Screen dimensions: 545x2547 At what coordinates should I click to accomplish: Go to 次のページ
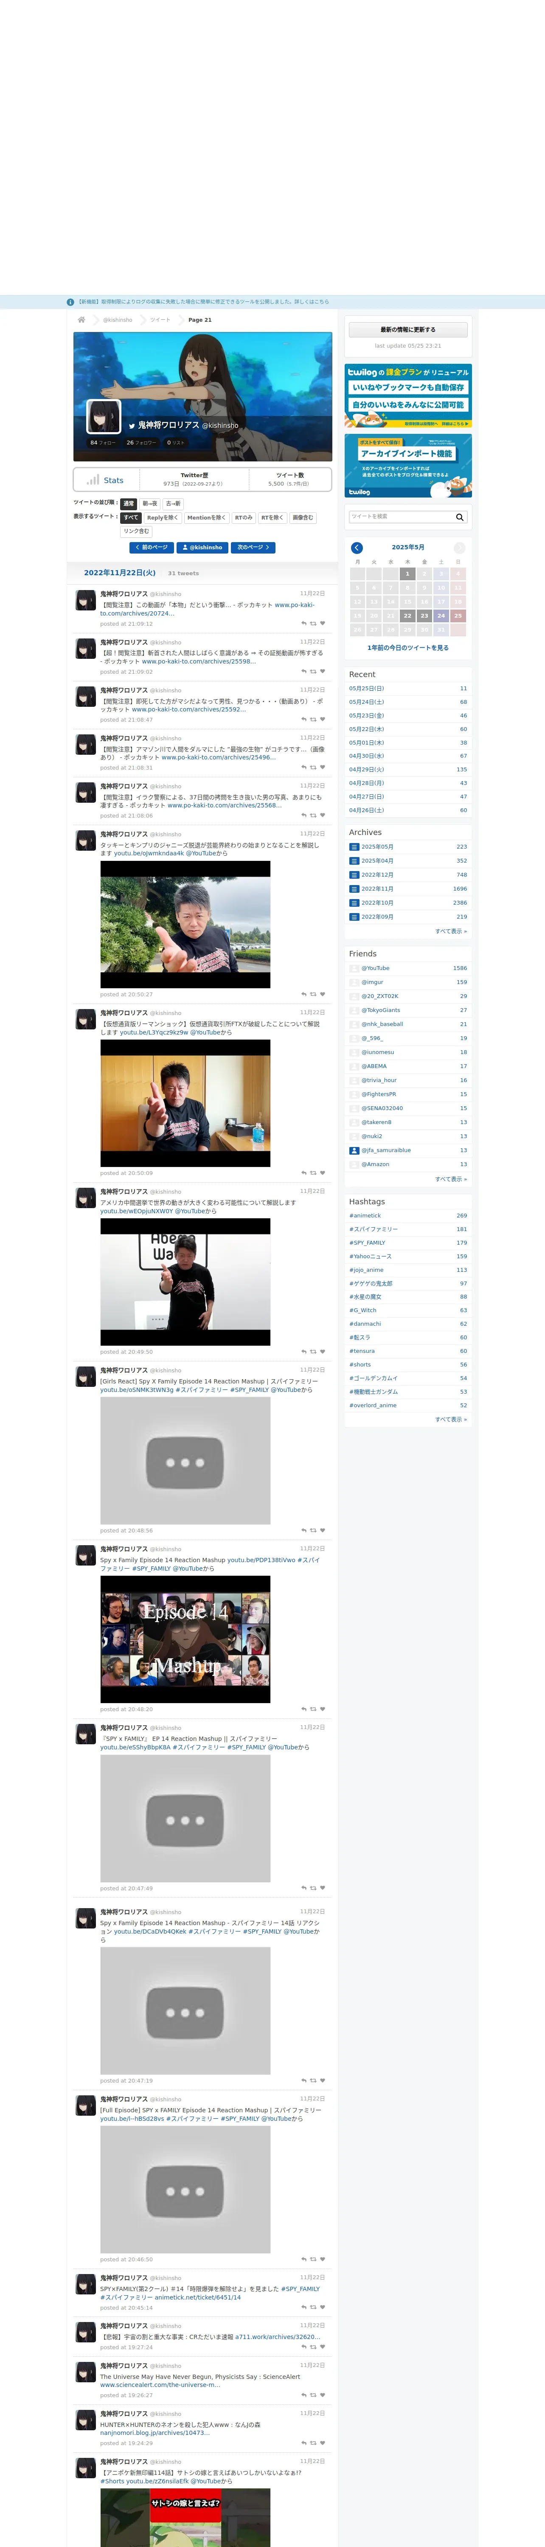point(253,547)
